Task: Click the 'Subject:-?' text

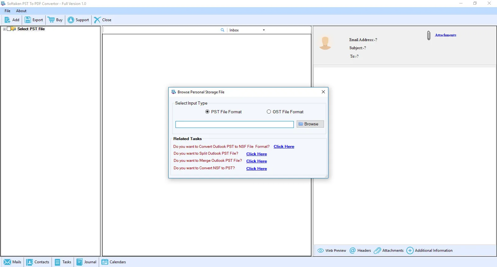Action: tap(358, 48)
